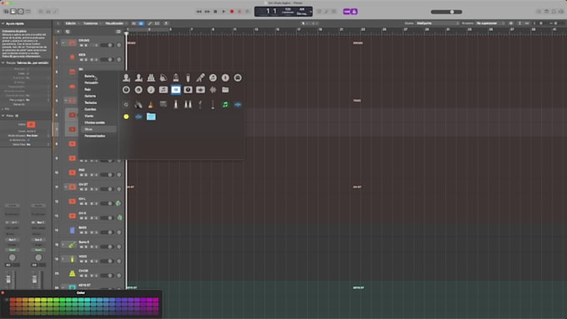Choose the group of people icon
The image size is (567, 319).
(151, 77)
